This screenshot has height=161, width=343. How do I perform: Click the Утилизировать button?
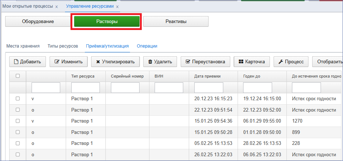click(115, 61)
